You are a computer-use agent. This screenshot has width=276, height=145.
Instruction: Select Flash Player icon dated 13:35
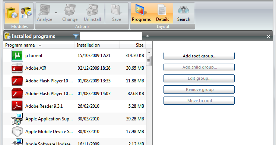tap(17, 81)
